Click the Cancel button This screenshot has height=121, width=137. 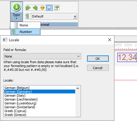tap(98, 68)
